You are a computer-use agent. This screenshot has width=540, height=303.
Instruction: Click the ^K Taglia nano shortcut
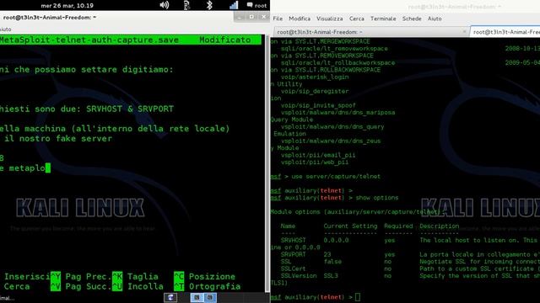135,277
